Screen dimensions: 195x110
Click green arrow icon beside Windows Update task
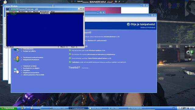[70, 50]
